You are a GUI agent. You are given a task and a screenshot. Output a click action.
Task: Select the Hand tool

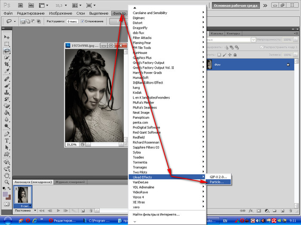coord(7,175)
